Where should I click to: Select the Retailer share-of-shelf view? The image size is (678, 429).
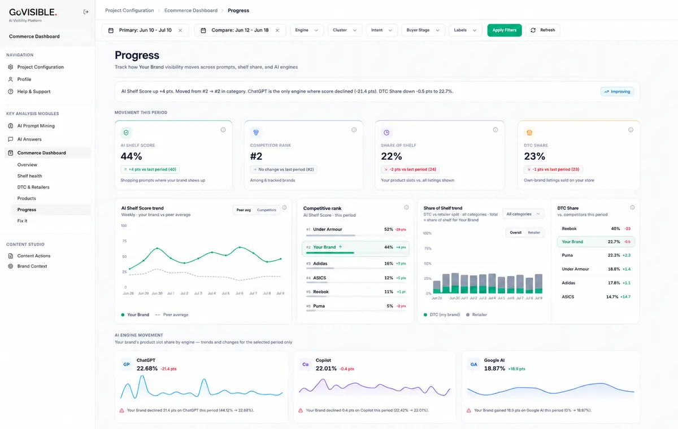point(534,233)
